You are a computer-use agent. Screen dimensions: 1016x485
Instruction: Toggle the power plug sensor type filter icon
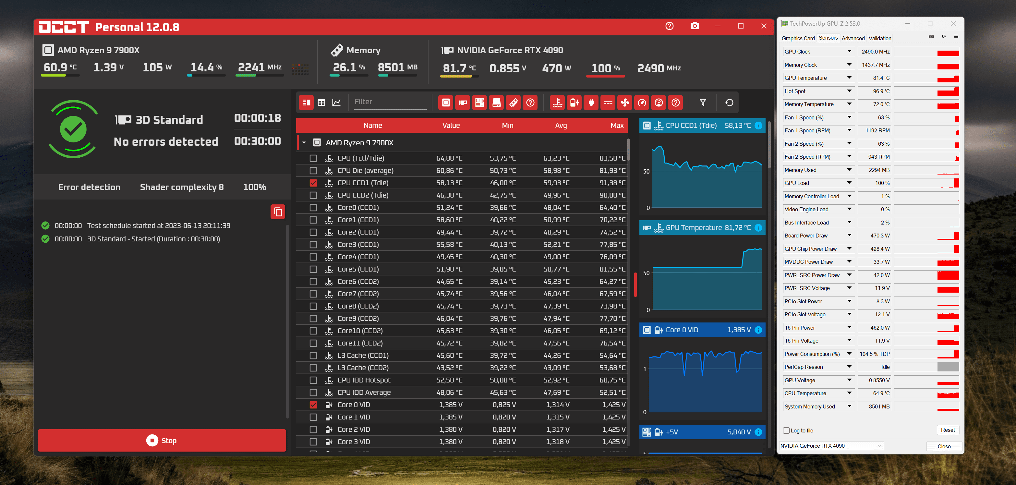[591, 103]
